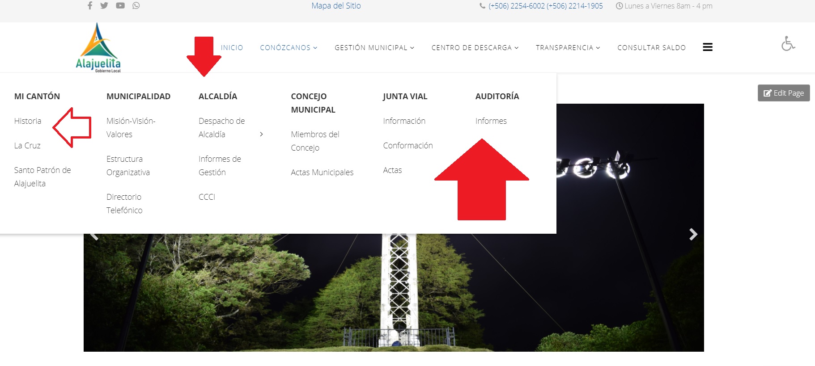
Task: Open the Twitter social icon
Action: point(104,6)
